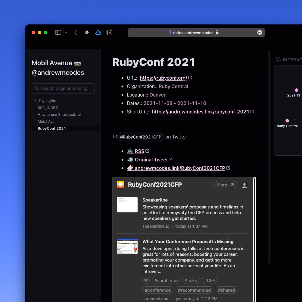This screenshot has height=302, width=302.
Task: Open How to use Snowpack-UI page
Action: (59, 114)
